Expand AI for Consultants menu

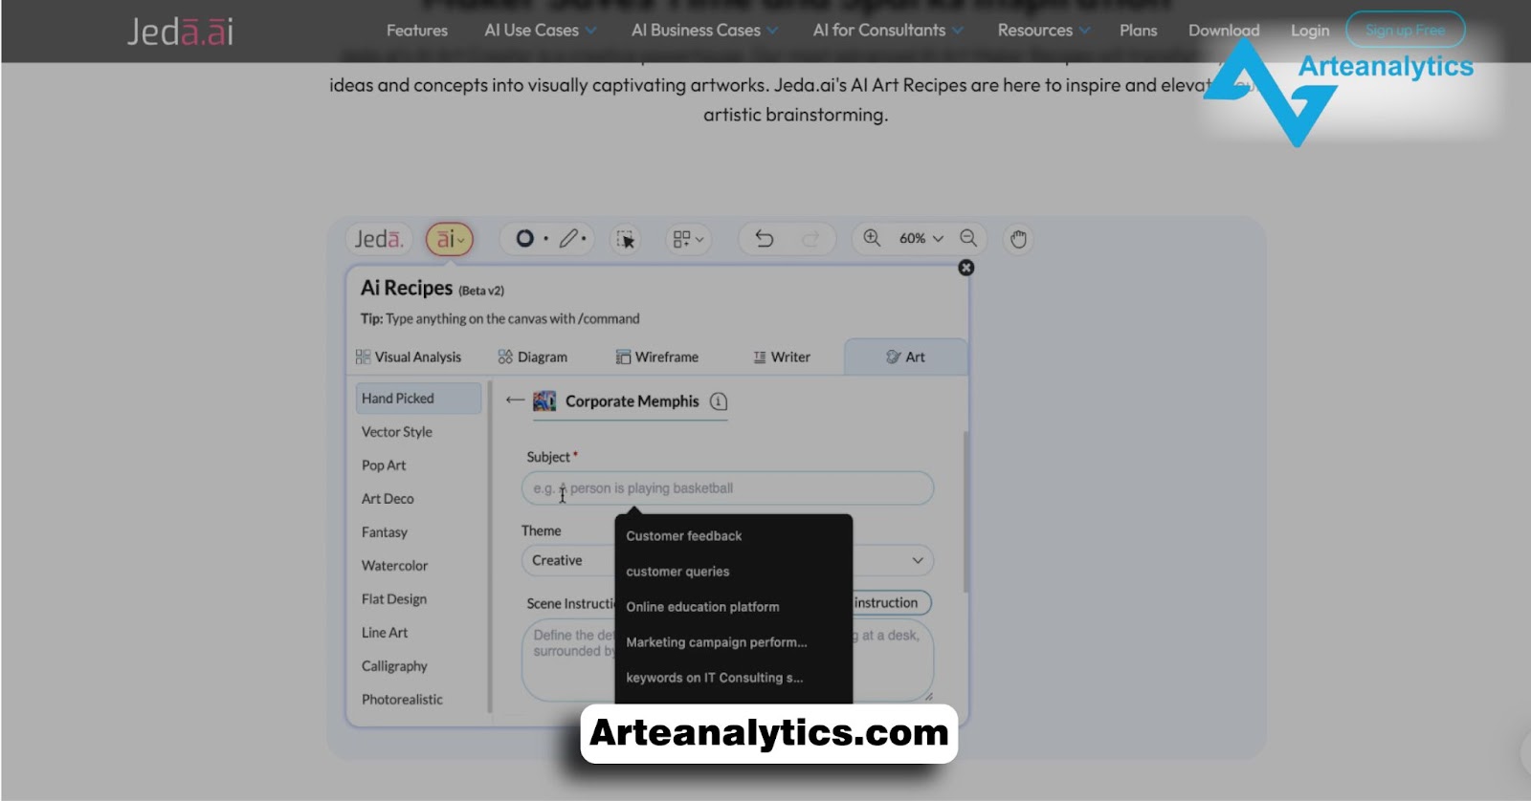(x=888, y=31)
